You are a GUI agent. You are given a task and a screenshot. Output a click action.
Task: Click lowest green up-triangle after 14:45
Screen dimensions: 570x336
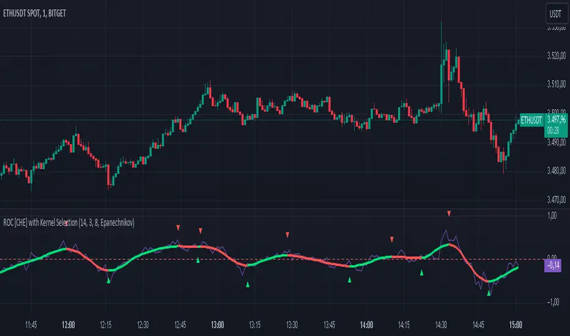pyautogui.click(x=489, y=293)
